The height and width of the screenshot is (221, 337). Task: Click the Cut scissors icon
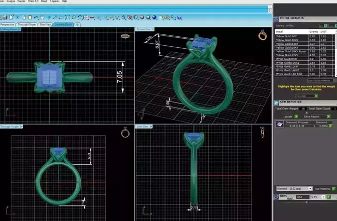pos(17,17)
